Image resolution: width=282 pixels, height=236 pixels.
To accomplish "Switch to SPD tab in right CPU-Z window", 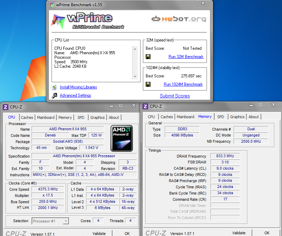I will [221, 117].
